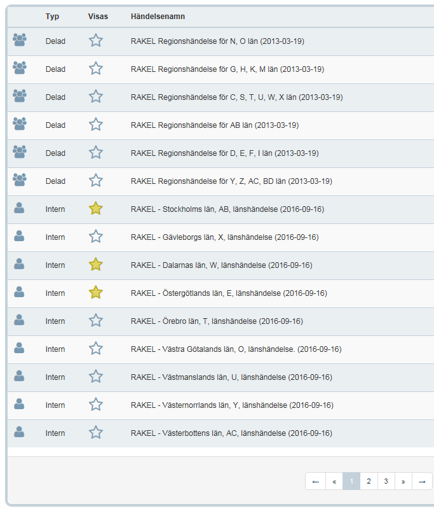Select page 1 in pagination
The width and height of the screenshot is (434, 511).
(x=351, y=481)
